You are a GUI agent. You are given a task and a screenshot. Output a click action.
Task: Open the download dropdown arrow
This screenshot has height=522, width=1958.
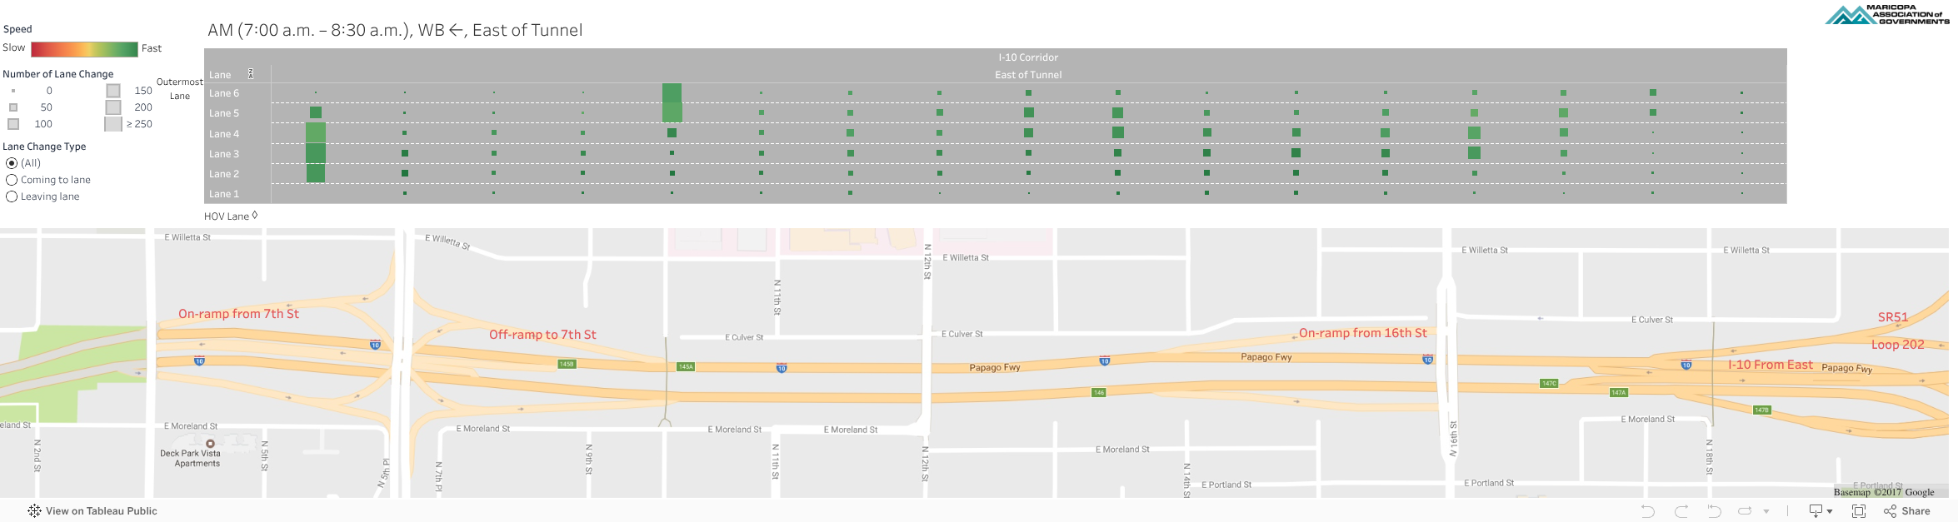coord(1830,512)
